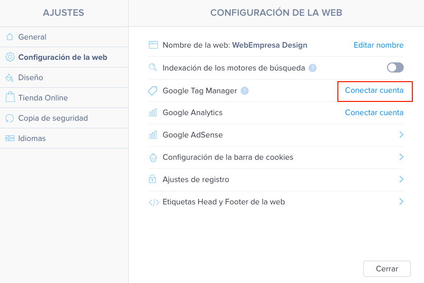This screenshot has height=283, width=424.
Task: Click Configuración de la barra de cookies text
Action: [227, 157]
